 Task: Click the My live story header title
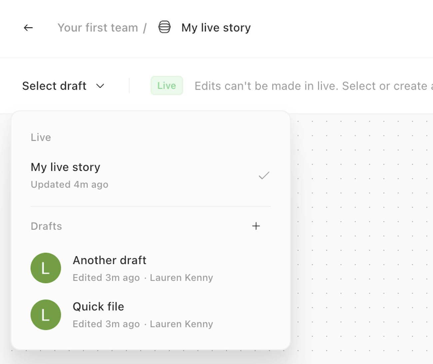click(x=216, y=28)
